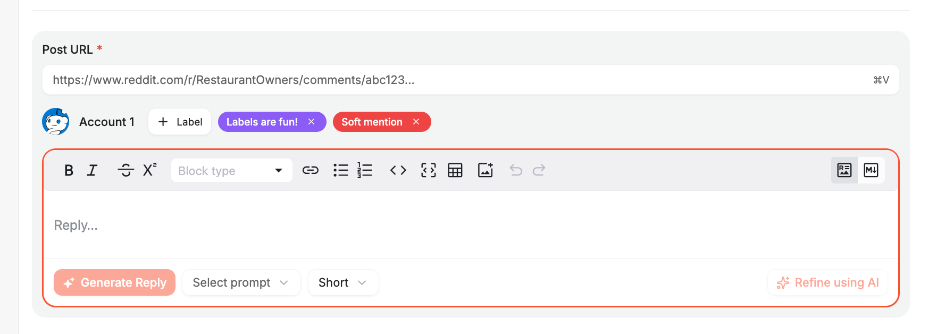Switch to rich text editor mode
The width and height of the screenshot is (937, 334).
click(844, 170)
